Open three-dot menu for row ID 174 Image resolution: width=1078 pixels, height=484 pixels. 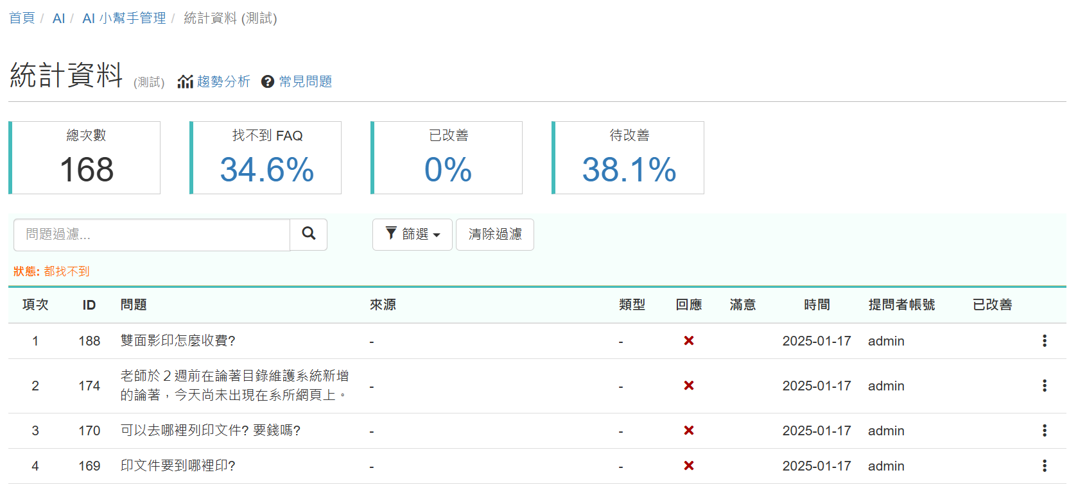click(x=1044, y=386)
